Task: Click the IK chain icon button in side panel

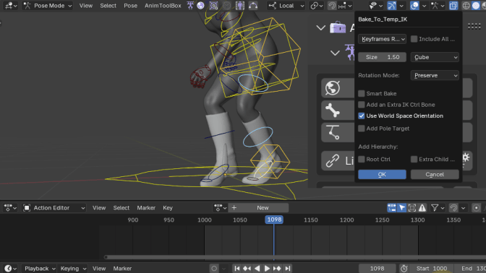Action: pyautogui.click(x=333, y=132)
